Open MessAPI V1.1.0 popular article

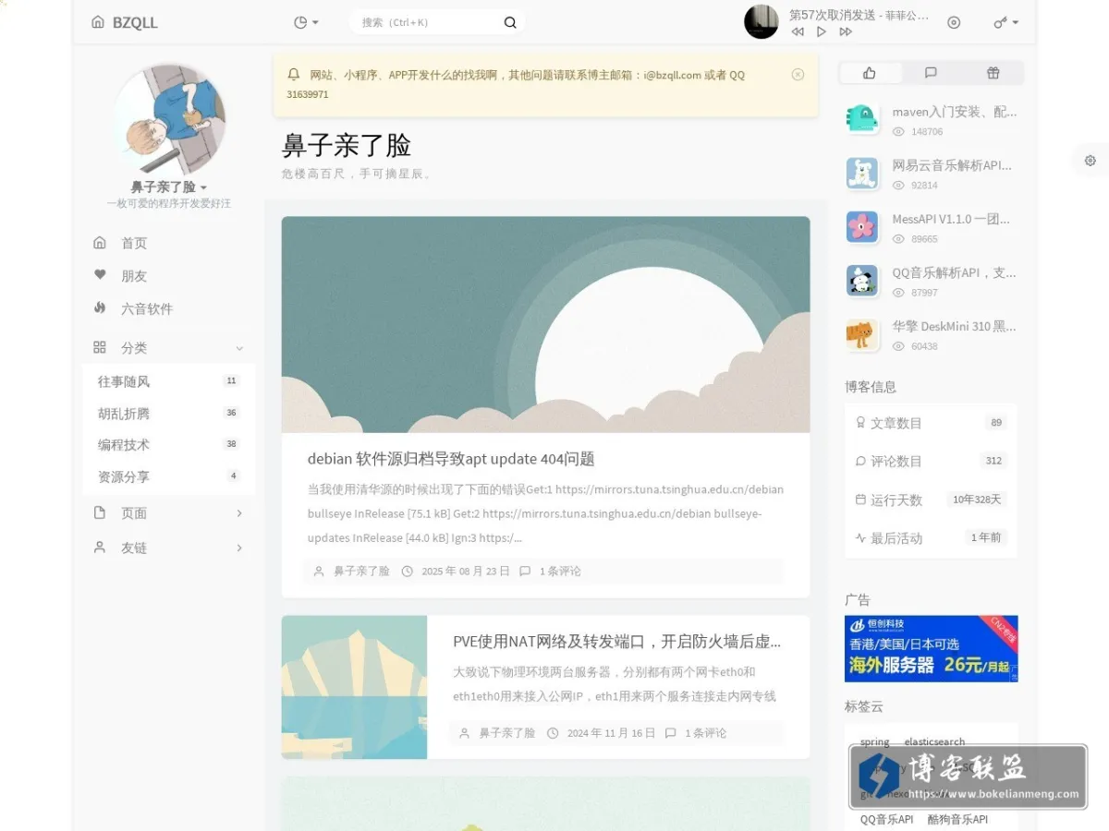click(x=951, y=219)
